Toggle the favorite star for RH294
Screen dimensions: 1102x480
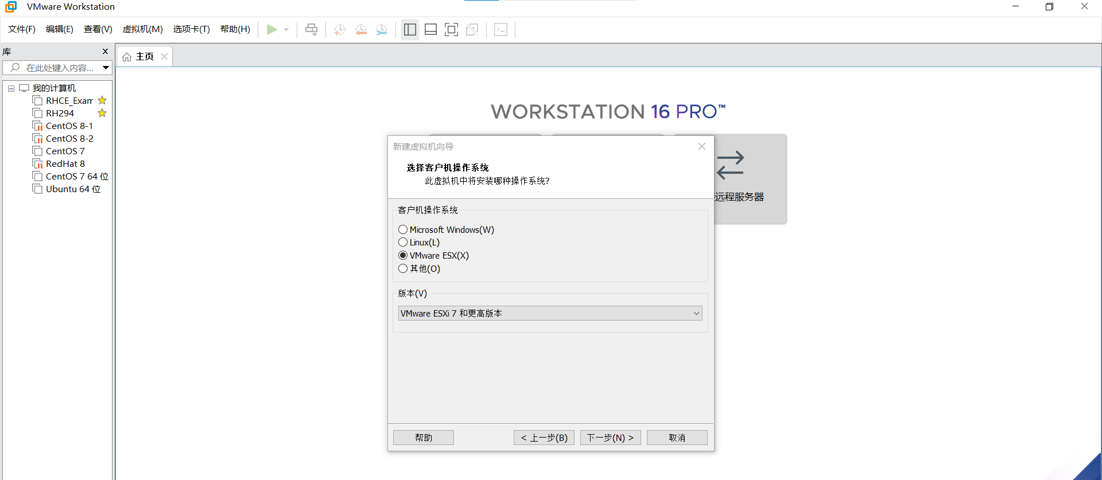click(x=102, y=113)
